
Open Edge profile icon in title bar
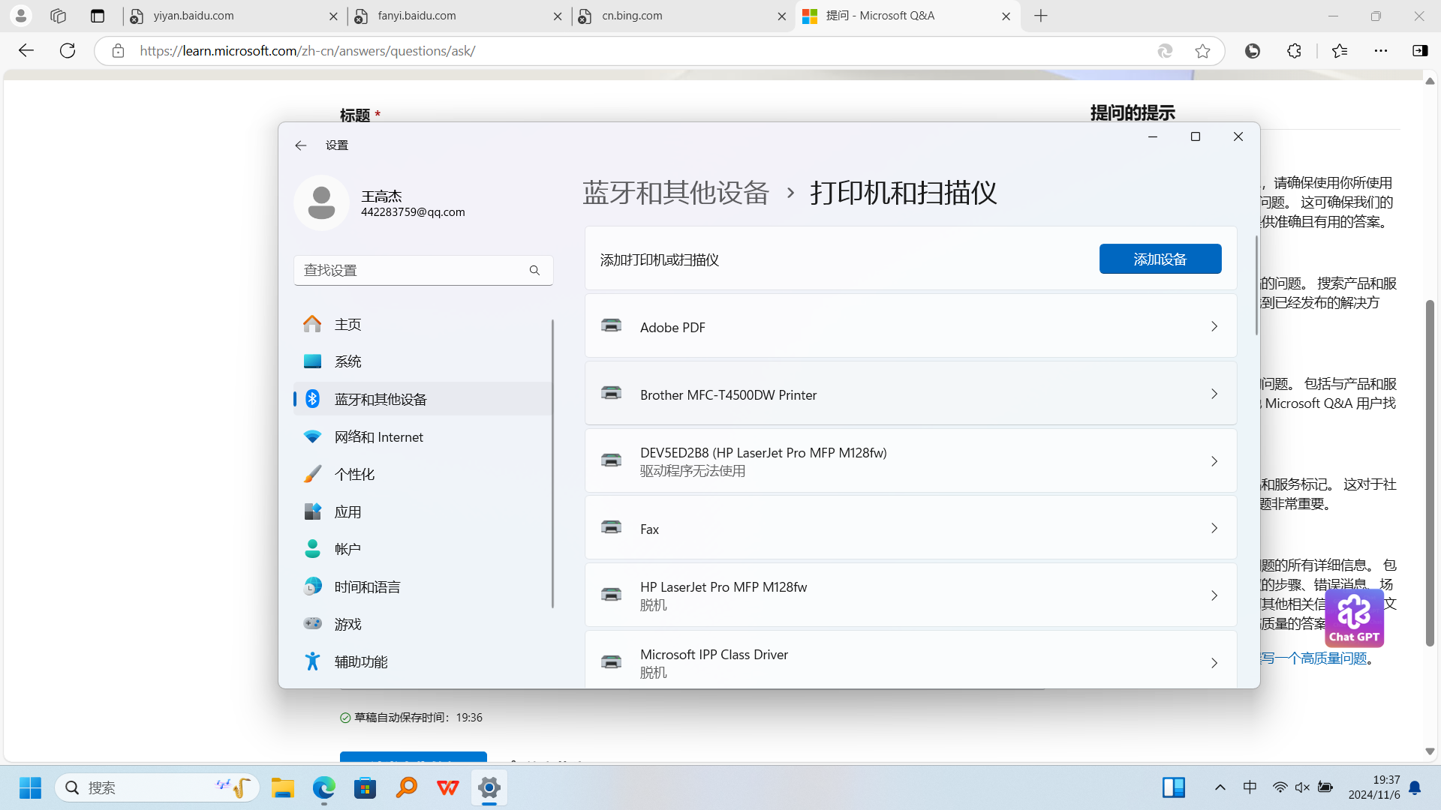[x=21, y=15]
